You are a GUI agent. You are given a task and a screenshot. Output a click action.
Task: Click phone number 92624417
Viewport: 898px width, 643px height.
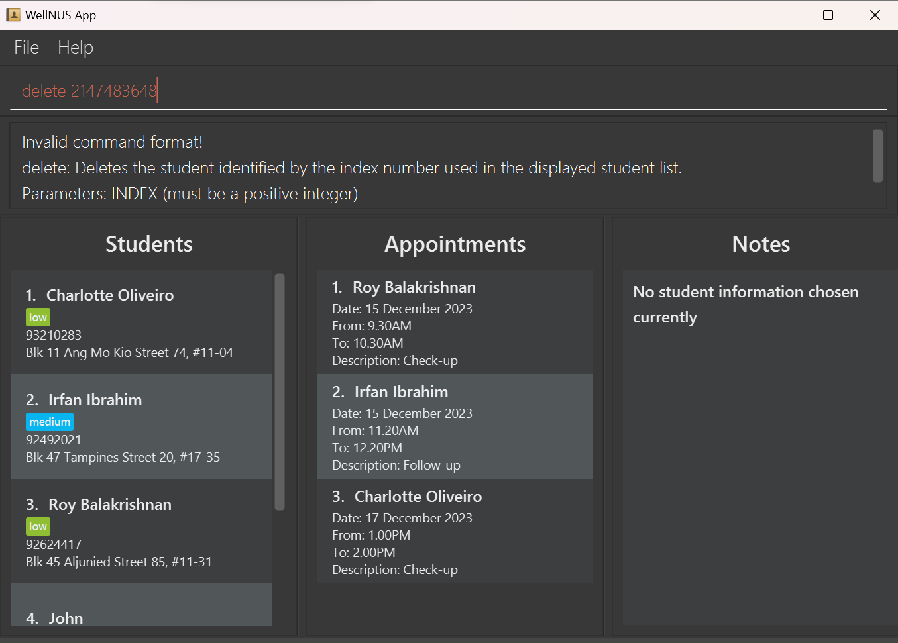54,544
